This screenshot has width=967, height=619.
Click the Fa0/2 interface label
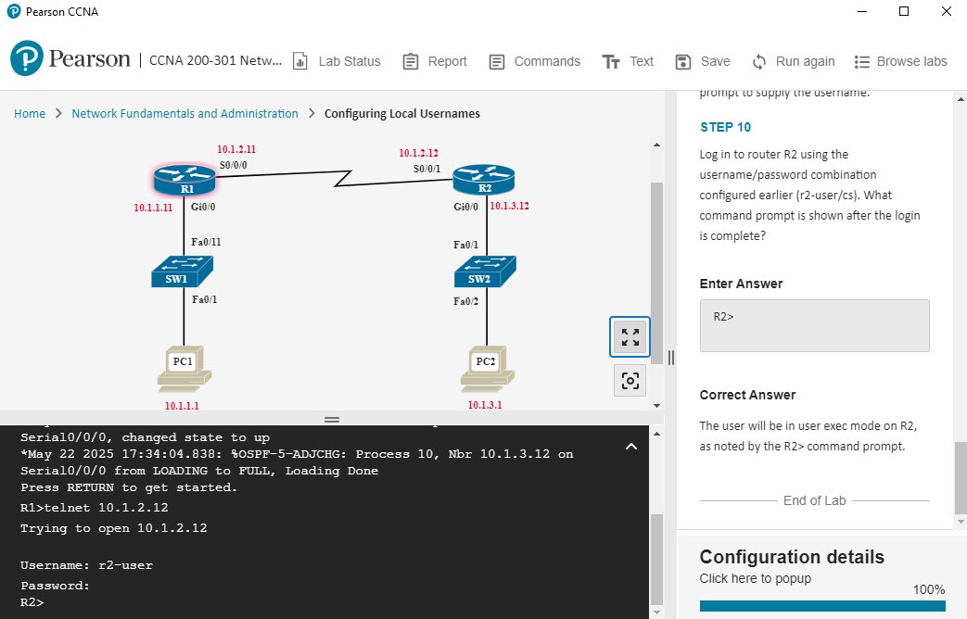(x=465, y=301)
